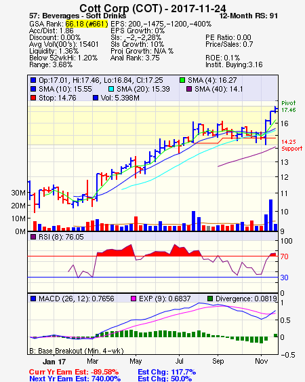305x382 pixels.
Task: Click the Liquidity: 1.36% text
Action: tap(54, 51)
